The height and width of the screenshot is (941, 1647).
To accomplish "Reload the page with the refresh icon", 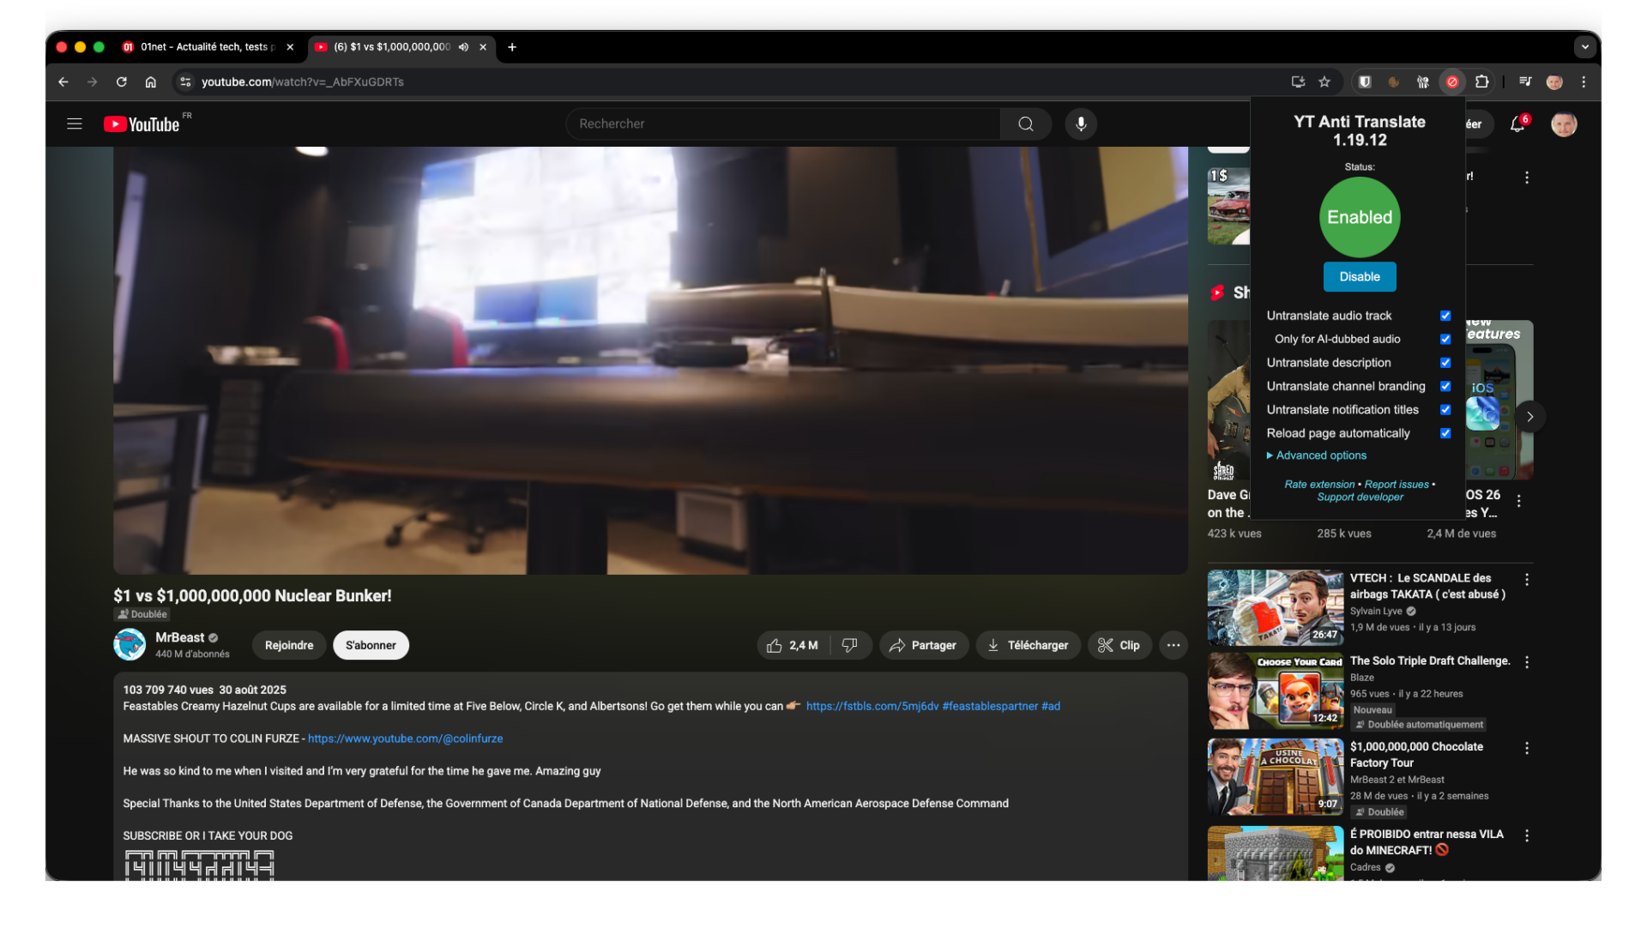I will 121,81.
